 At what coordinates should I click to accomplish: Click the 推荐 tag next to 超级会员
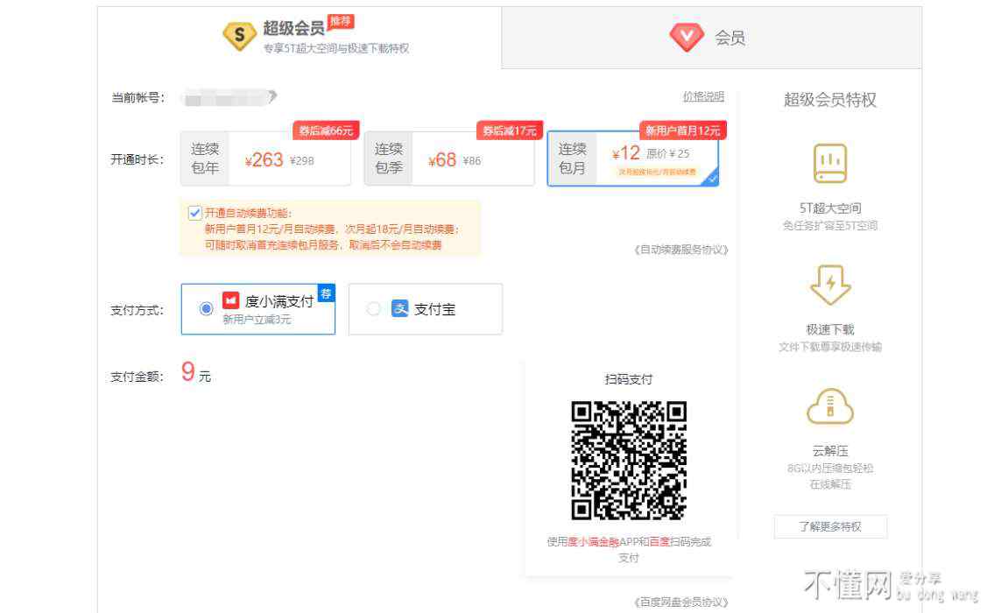341,21
